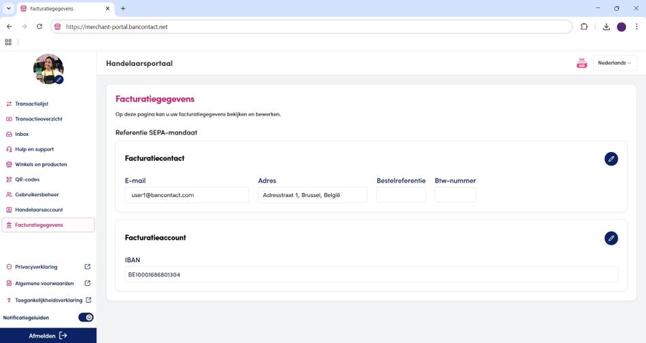Open external link icon beside Algemene voorwaarden

point(87,283)
